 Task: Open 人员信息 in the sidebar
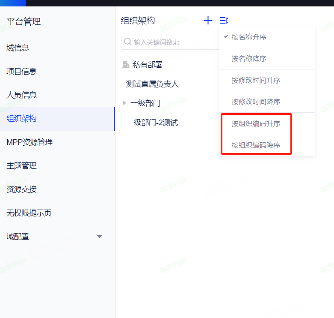[x=21, y=95]
